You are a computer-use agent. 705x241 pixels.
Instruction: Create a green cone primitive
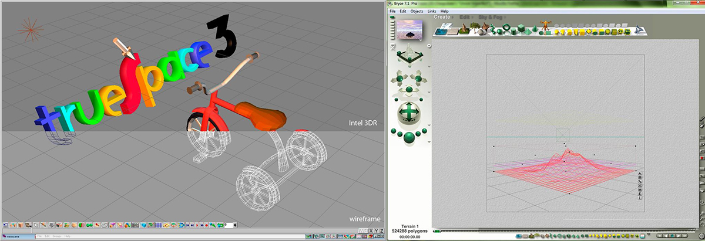535,28
